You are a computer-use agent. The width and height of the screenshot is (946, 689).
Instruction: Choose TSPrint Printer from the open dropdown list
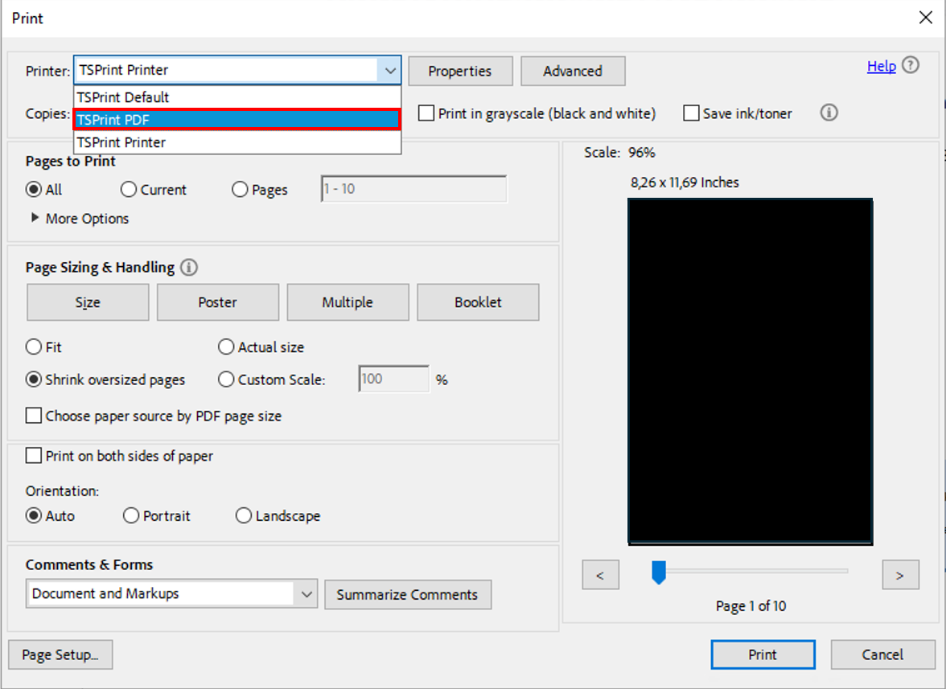237,142
